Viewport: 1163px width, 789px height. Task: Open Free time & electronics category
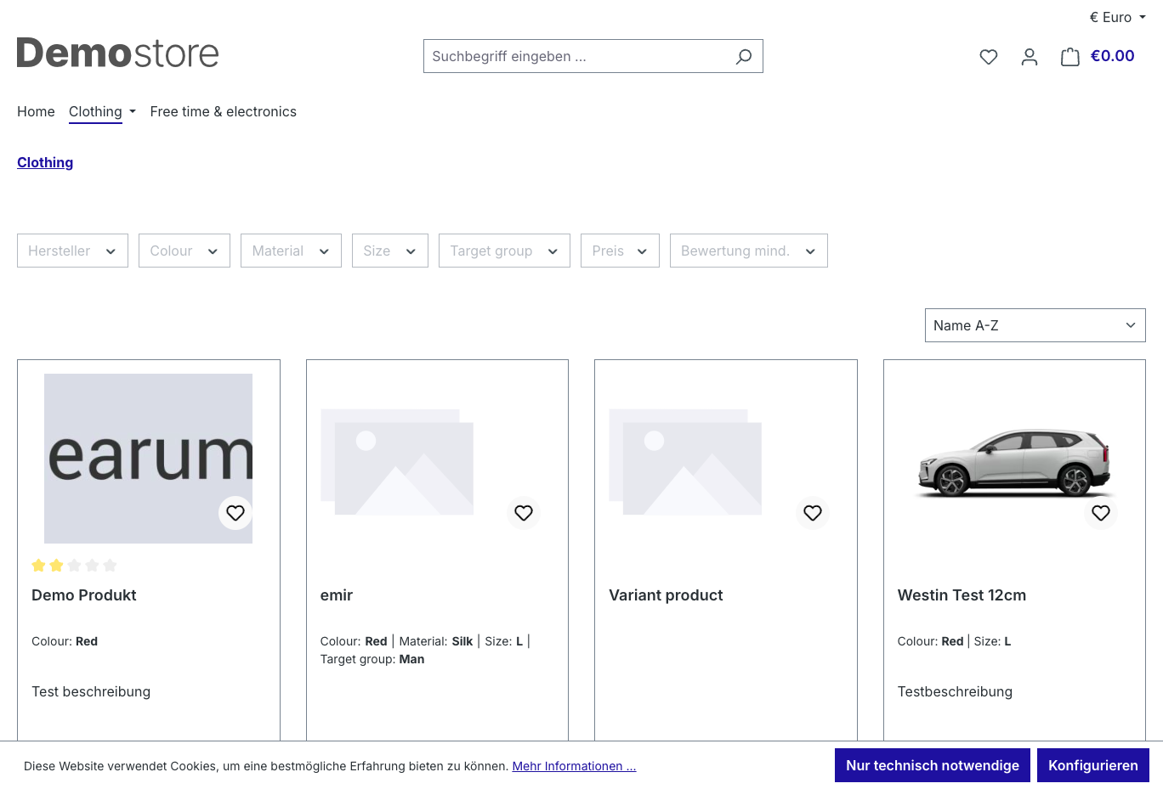pyautogui.click(x=223, y=111)
